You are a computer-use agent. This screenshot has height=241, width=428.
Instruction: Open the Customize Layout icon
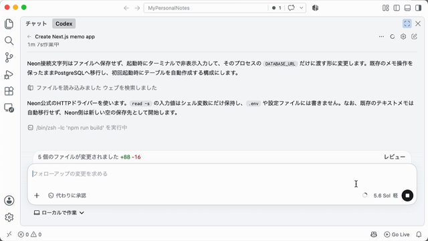point(386,8)
